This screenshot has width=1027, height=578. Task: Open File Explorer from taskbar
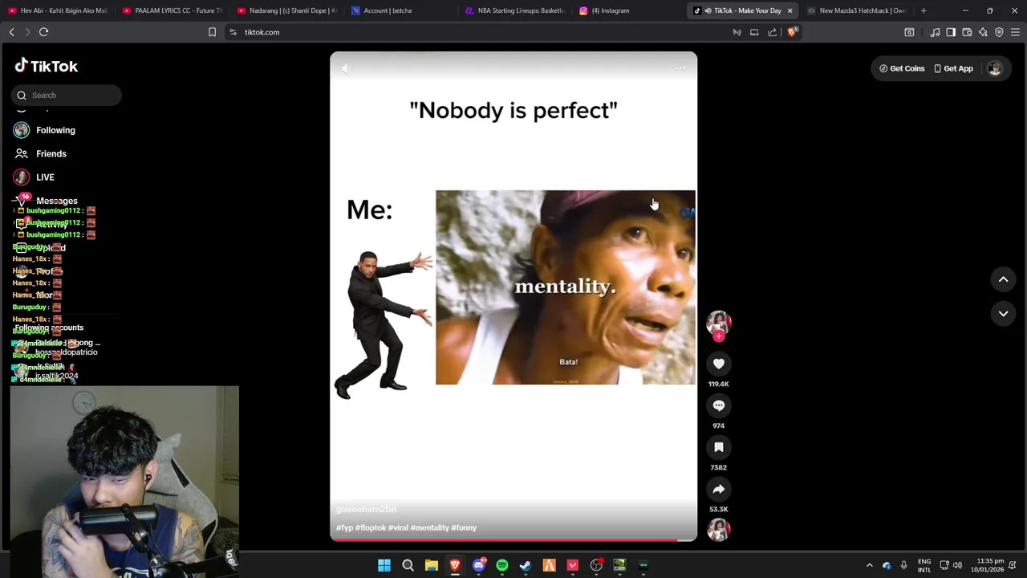[x=431, y=565]
